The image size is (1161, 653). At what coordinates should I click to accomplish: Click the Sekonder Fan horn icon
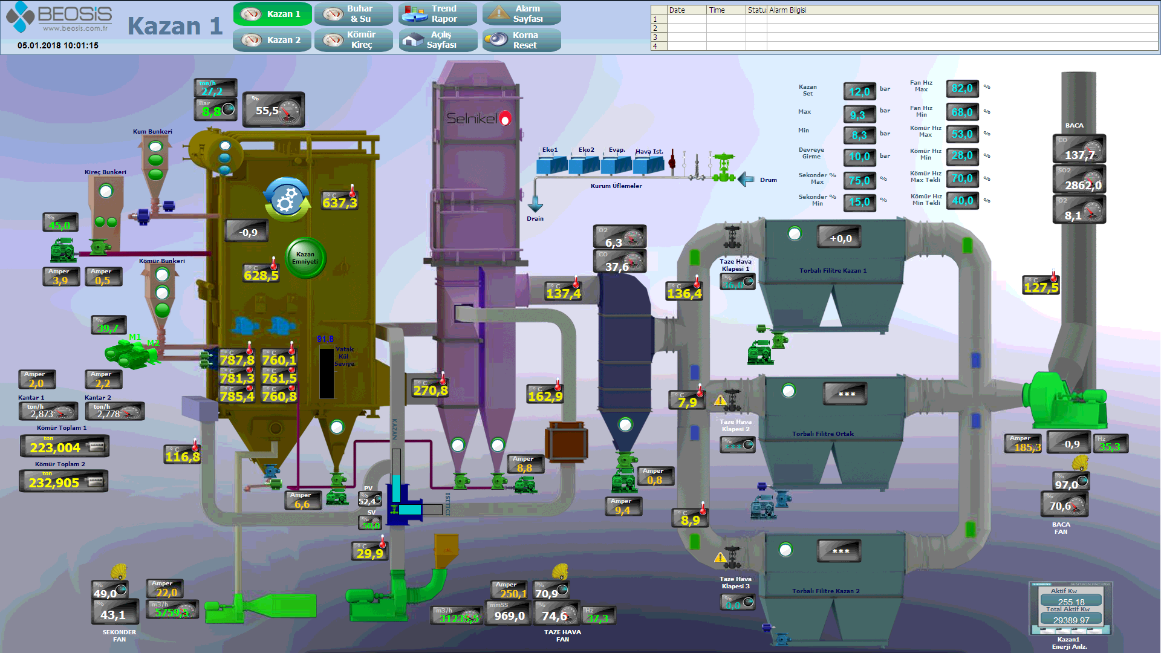[119, 571]
